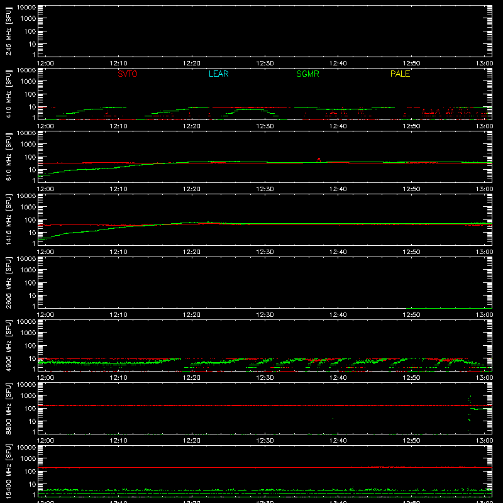Select the 2695 MHz [SFU] axis title
This screenshot has height=503, width=503.
point(8,284)
